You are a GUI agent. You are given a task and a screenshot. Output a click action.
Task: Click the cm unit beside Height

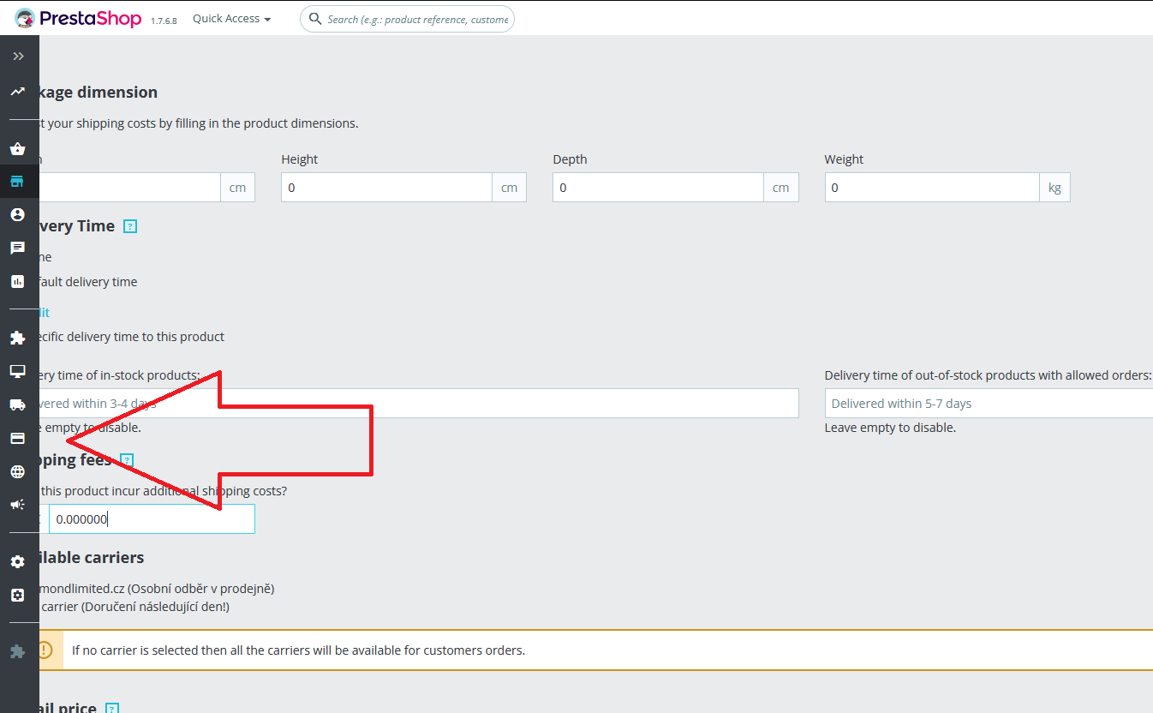[510, 188]
